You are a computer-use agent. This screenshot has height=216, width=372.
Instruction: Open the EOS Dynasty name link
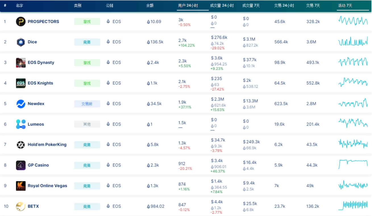(41, 63)
